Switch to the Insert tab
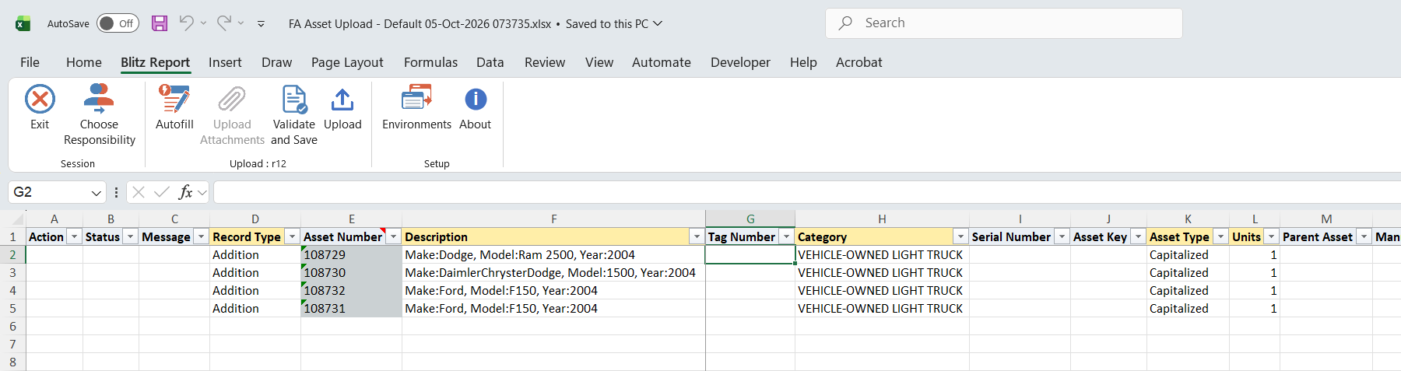This screenshot has width=1401, height=371. [x=225, y=62]
